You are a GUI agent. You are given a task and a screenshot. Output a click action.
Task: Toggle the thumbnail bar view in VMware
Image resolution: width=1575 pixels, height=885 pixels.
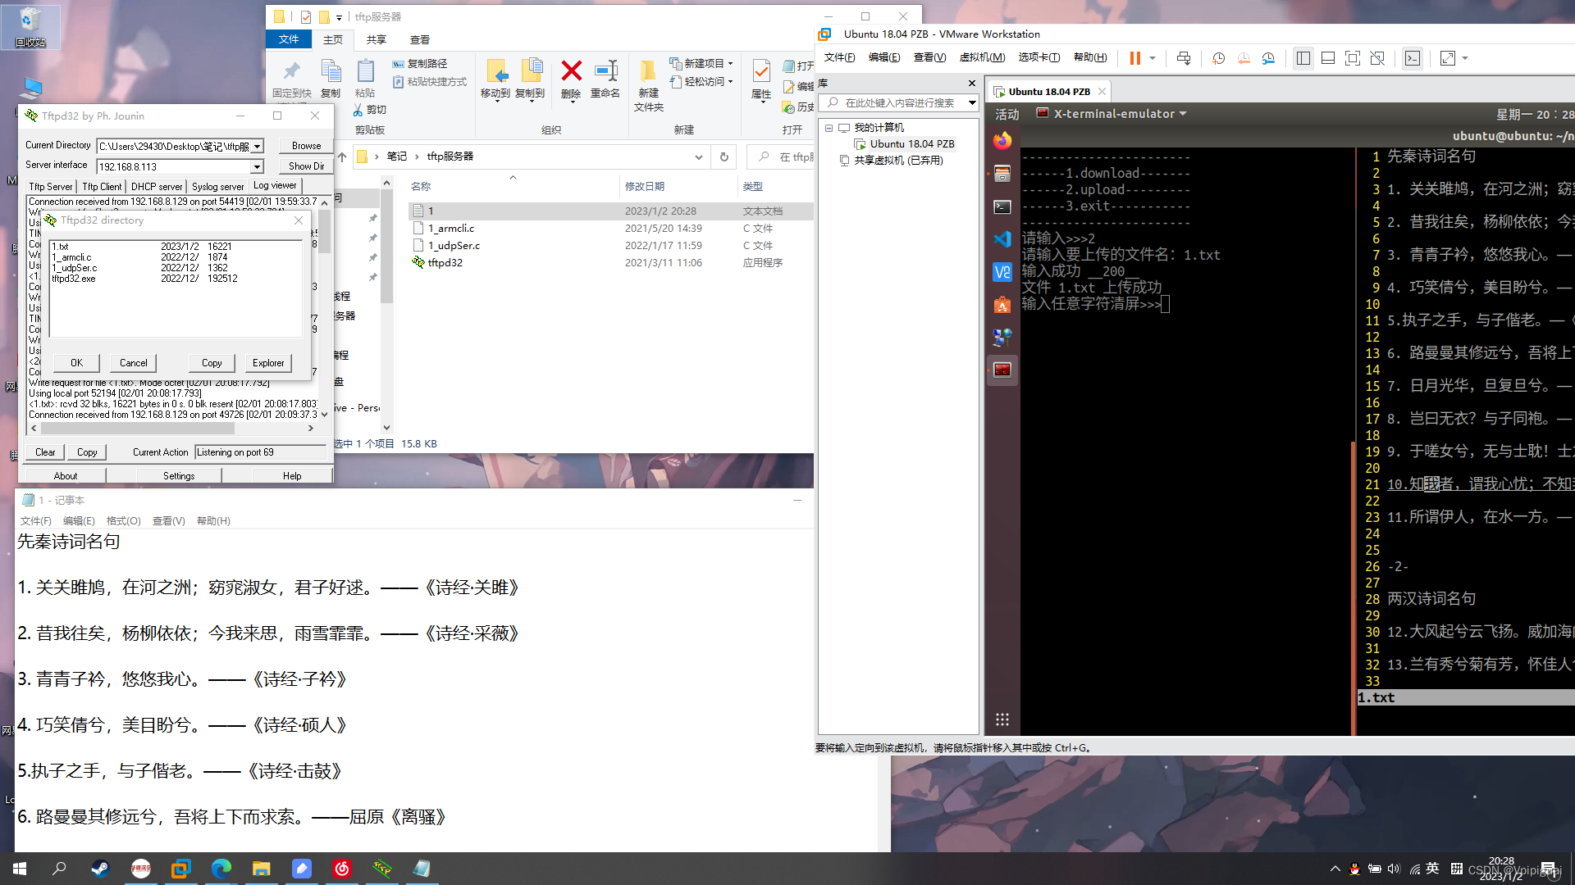click(1328, 58)
